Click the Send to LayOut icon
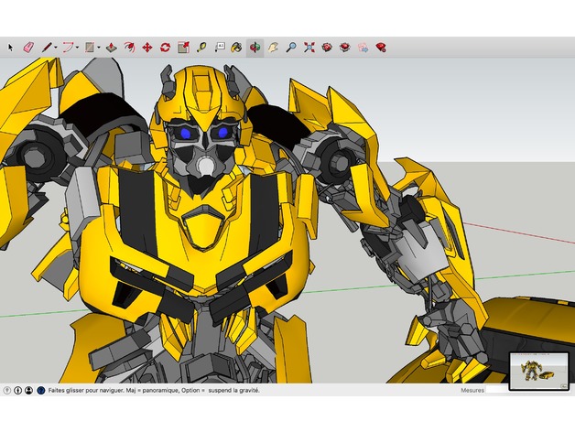Screen dimensions: 575x432 click(363, 48)
